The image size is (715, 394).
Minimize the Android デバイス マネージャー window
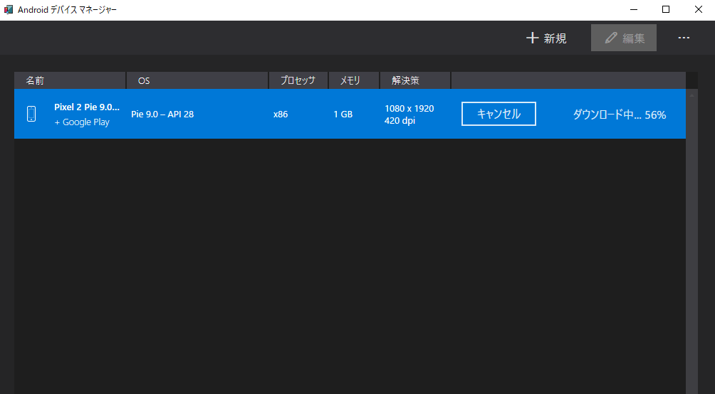(x=633, y=9)
